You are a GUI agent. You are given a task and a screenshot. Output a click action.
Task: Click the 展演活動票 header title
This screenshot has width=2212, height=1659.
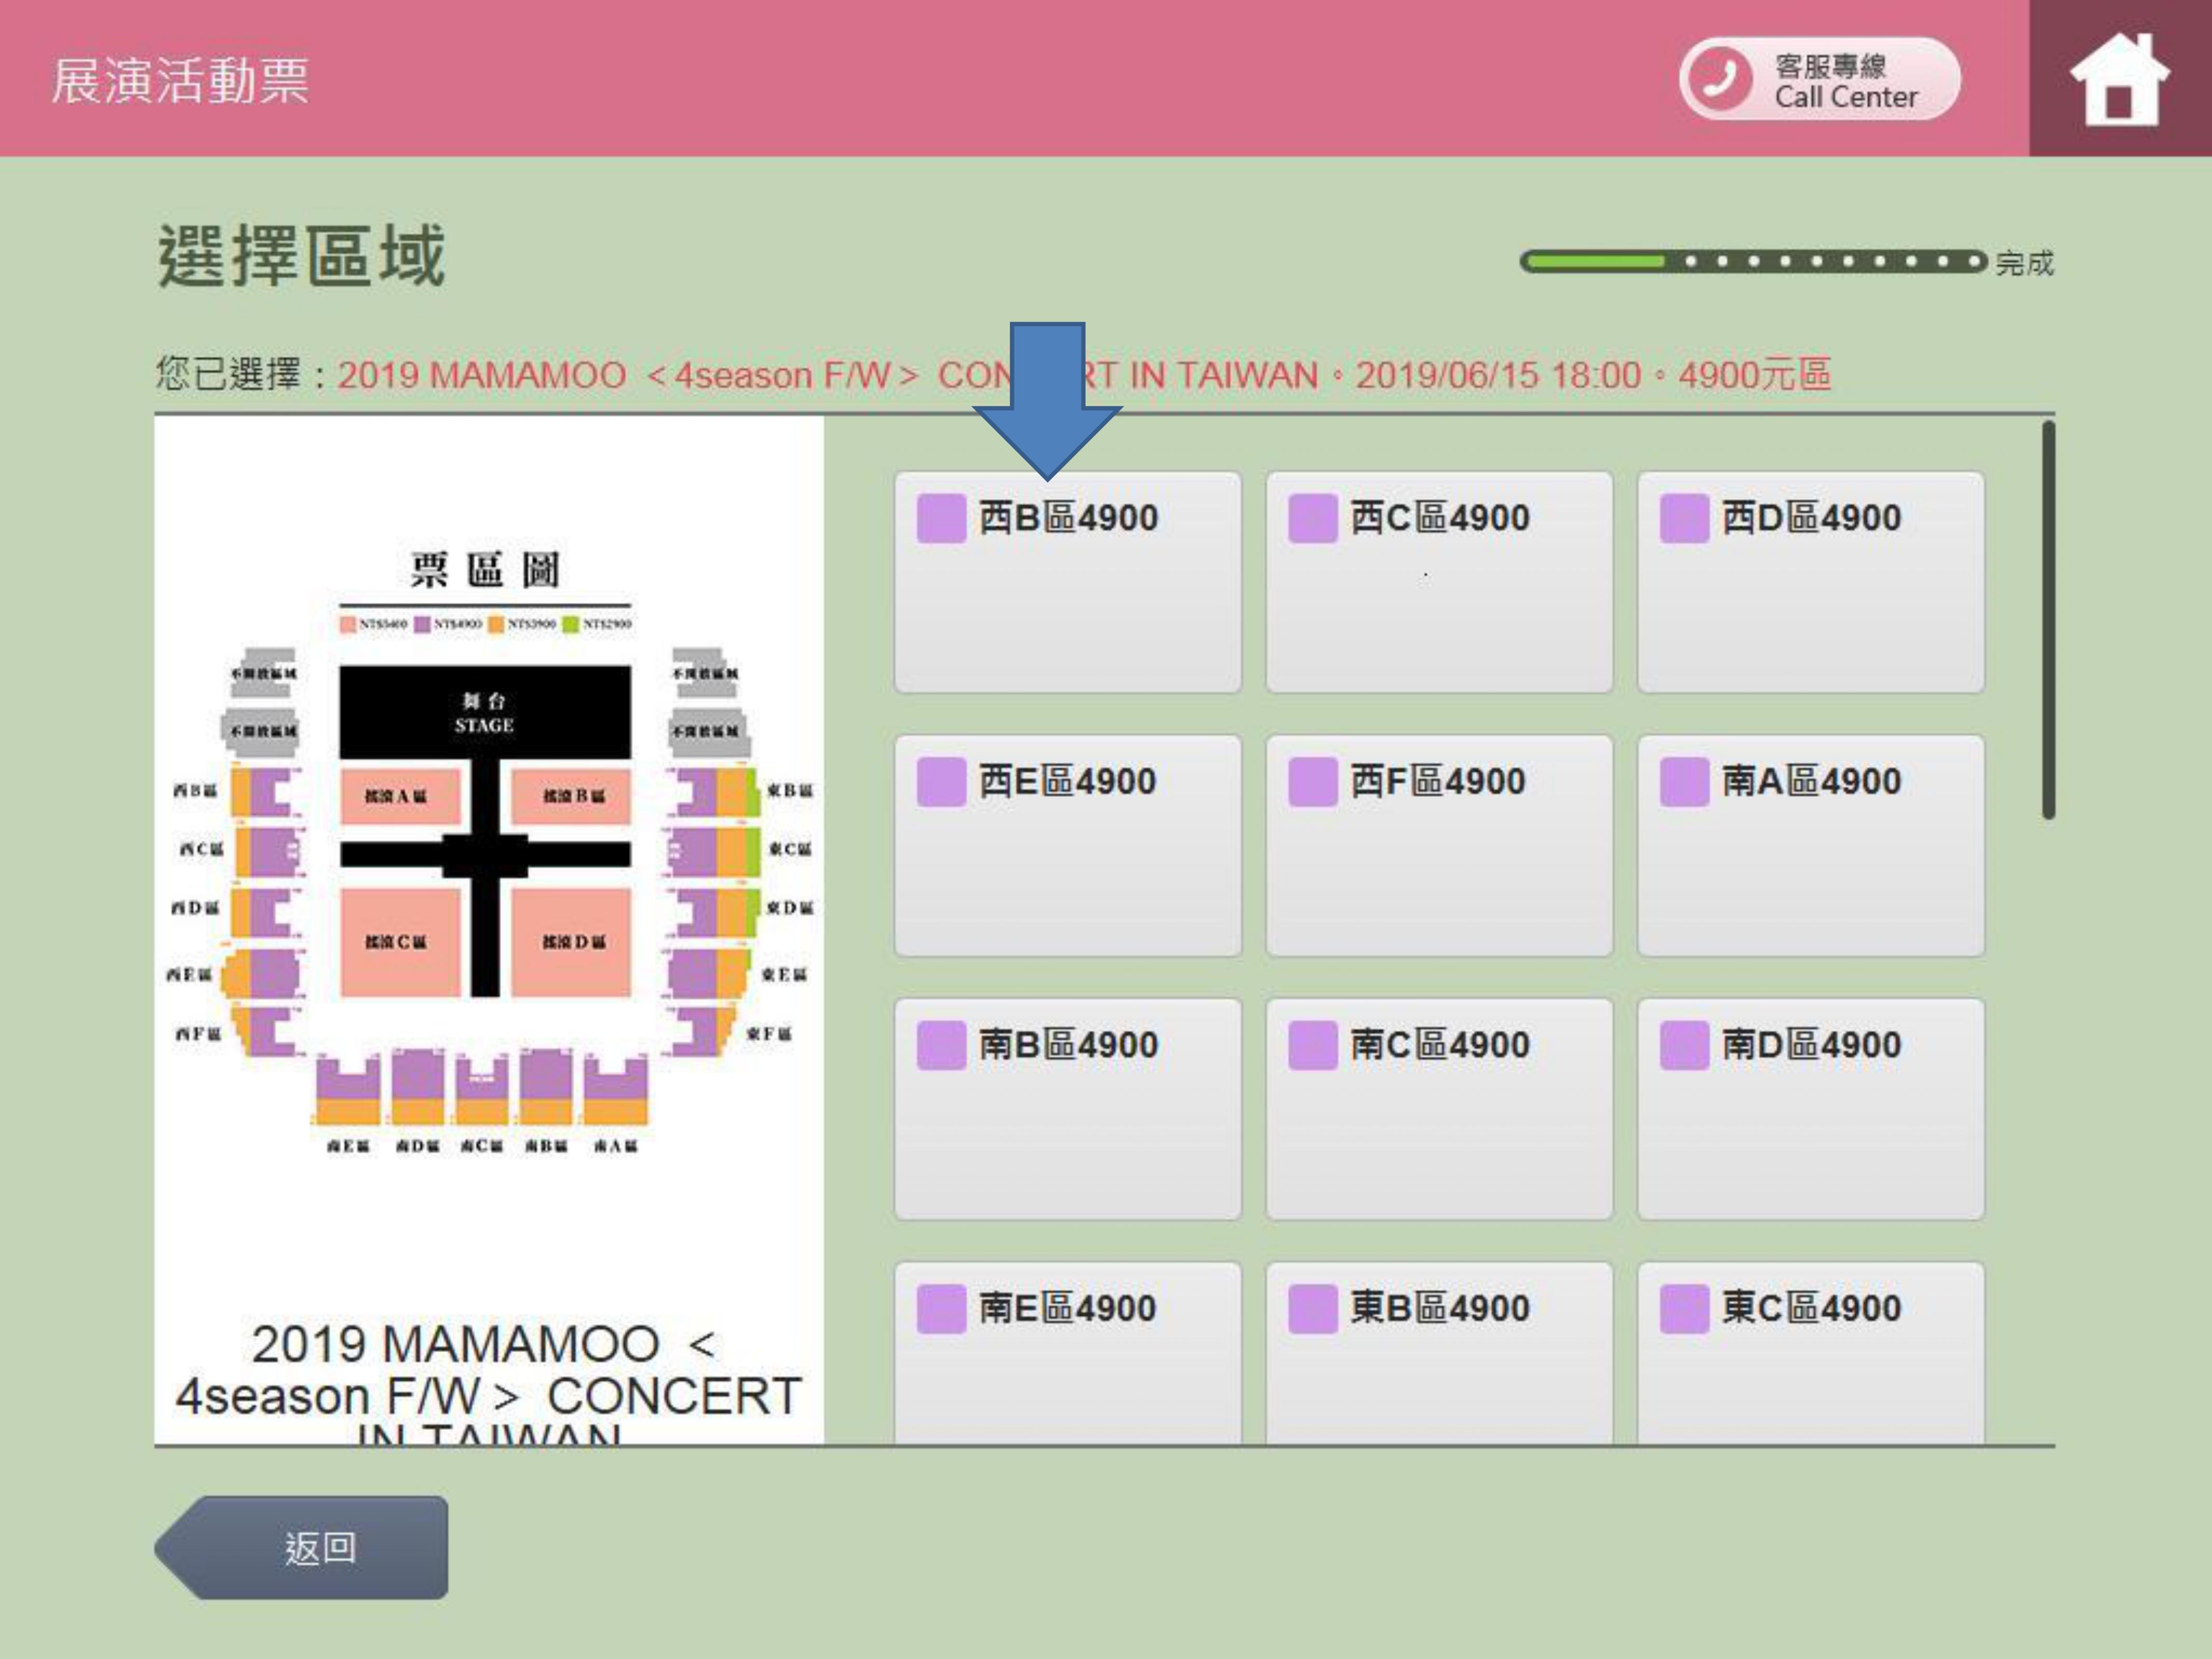(180, 80)
